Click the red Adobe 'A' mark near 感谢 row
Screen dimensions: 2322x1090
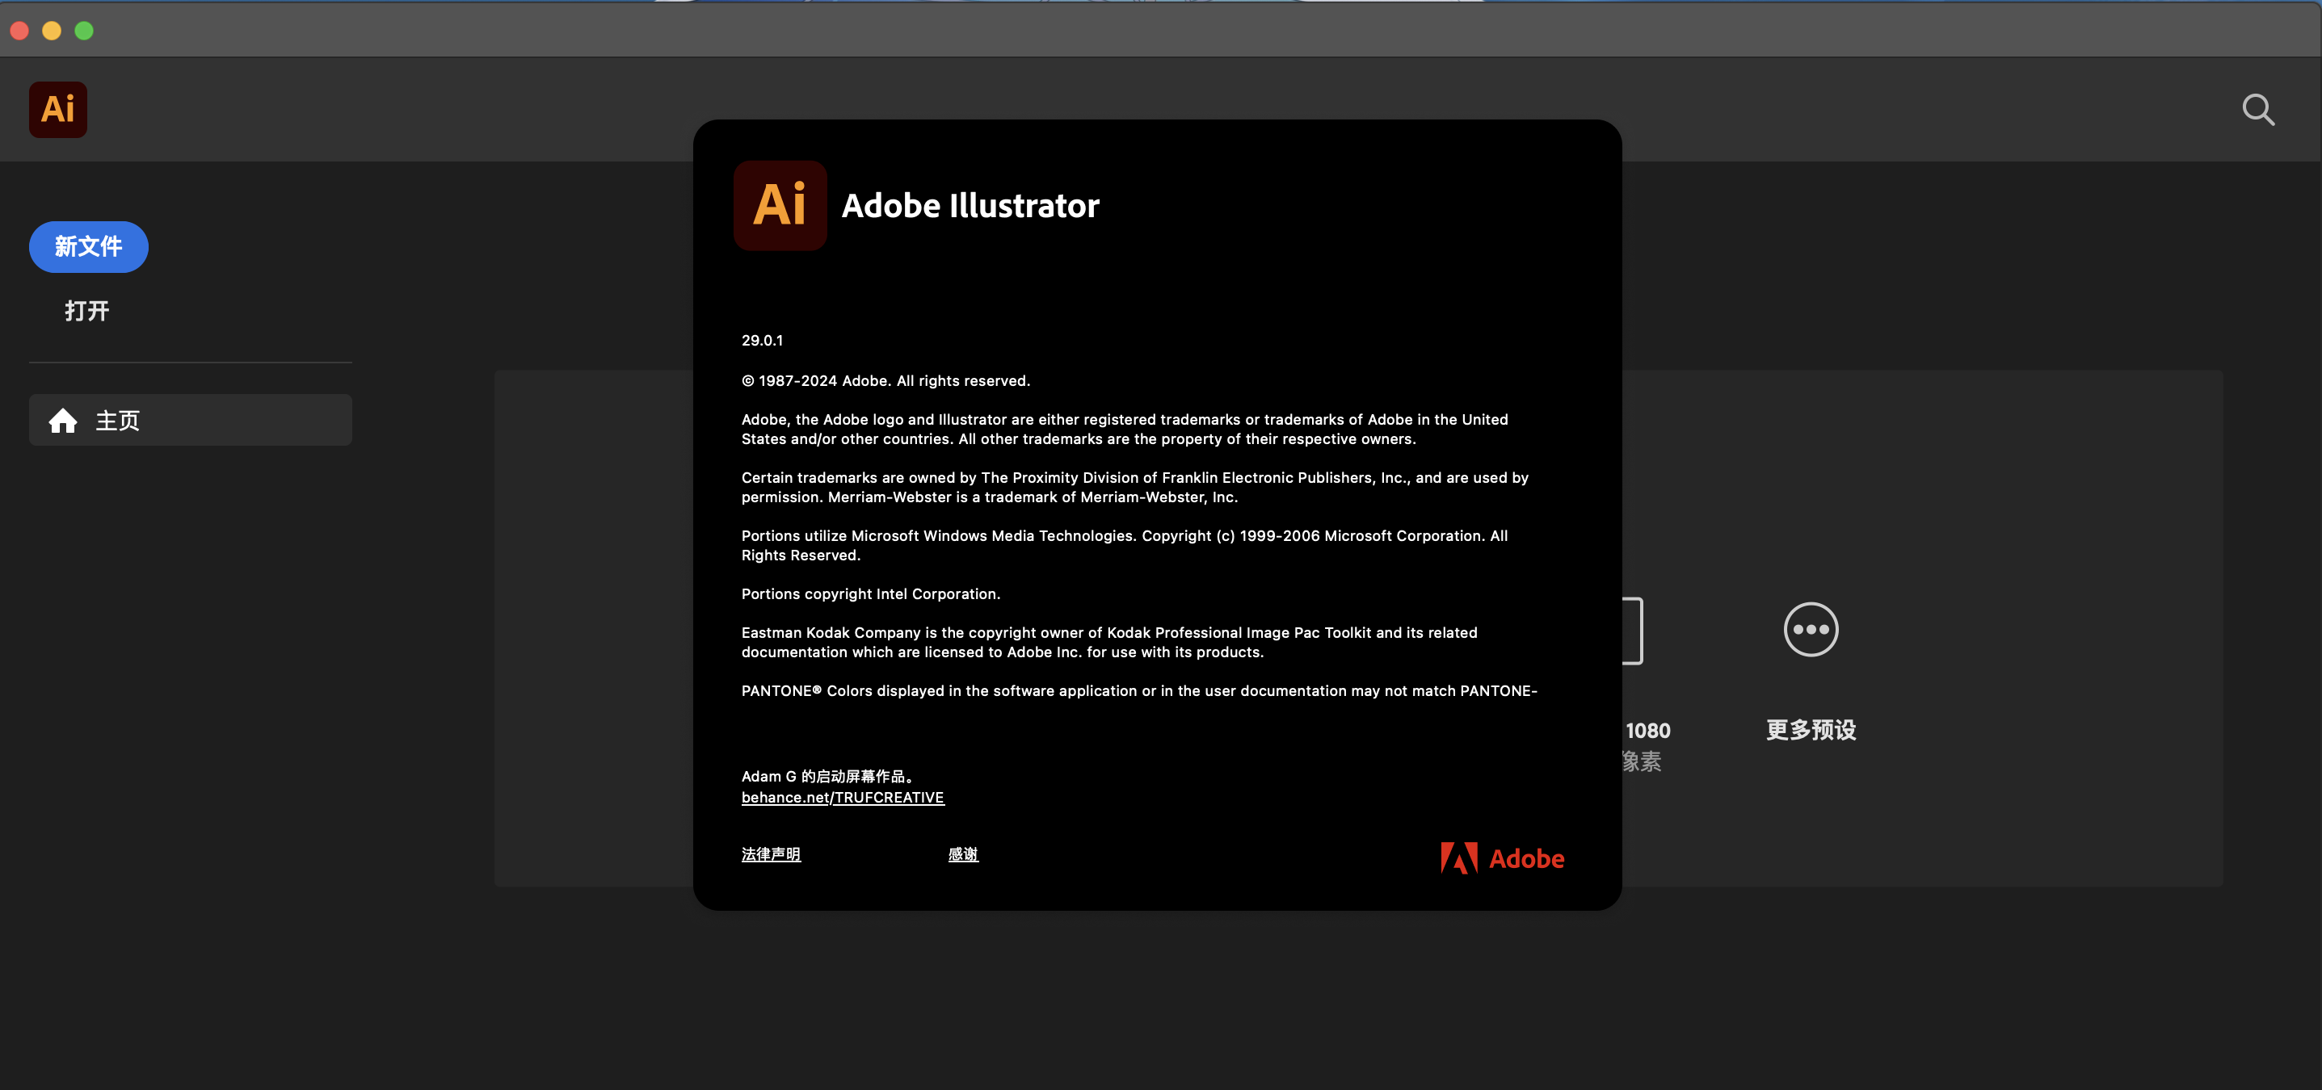[1458, 857]
